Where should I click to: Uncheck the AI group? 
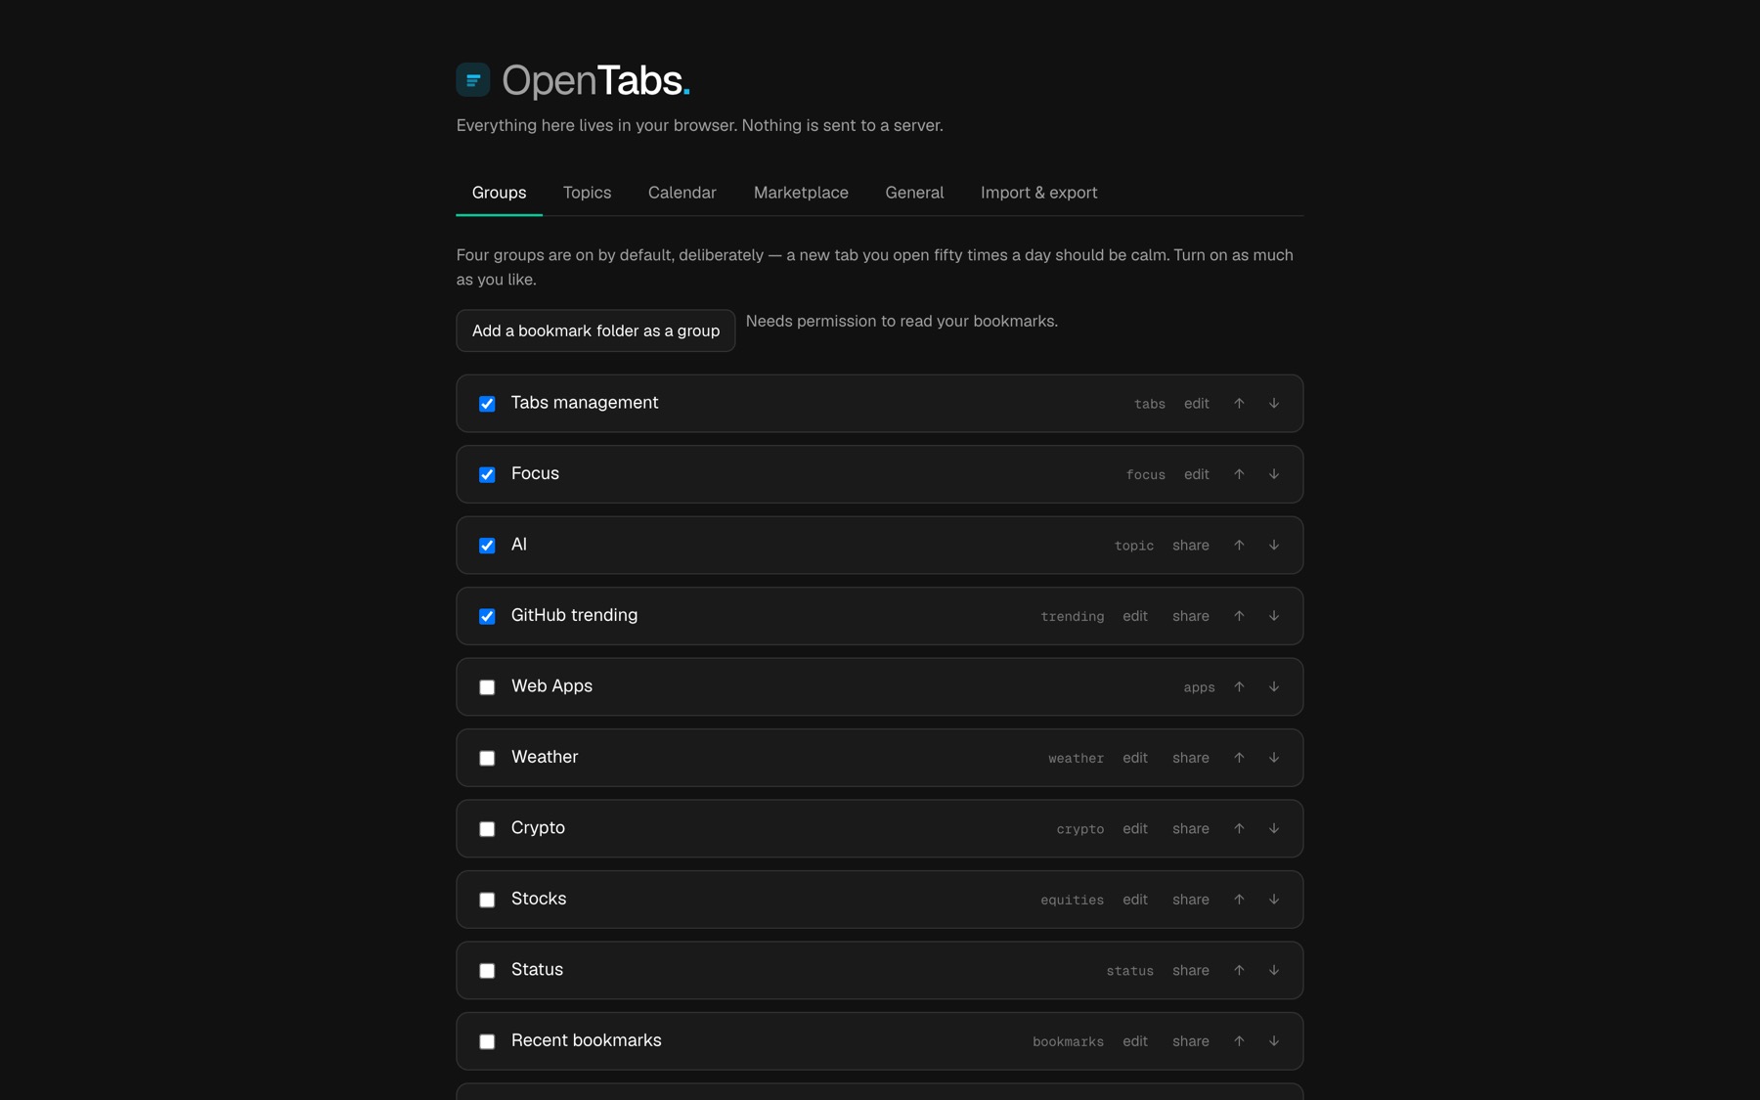[487, 546]
